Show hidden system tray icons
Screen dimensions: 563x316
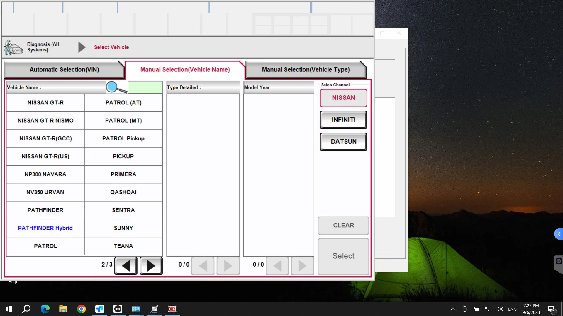(x=453, y=309)
